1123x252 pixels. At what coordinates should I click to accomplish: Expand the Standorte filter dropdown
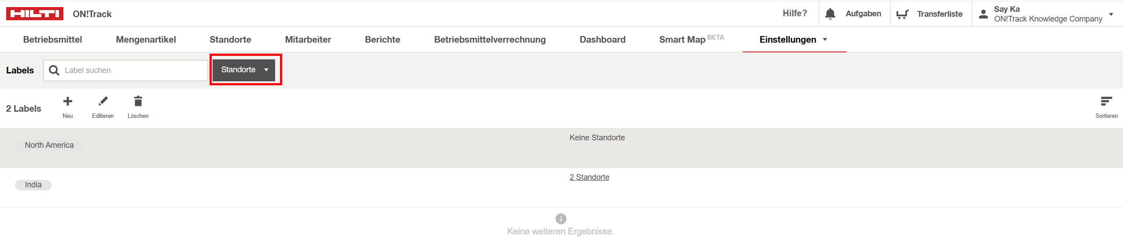244,70
